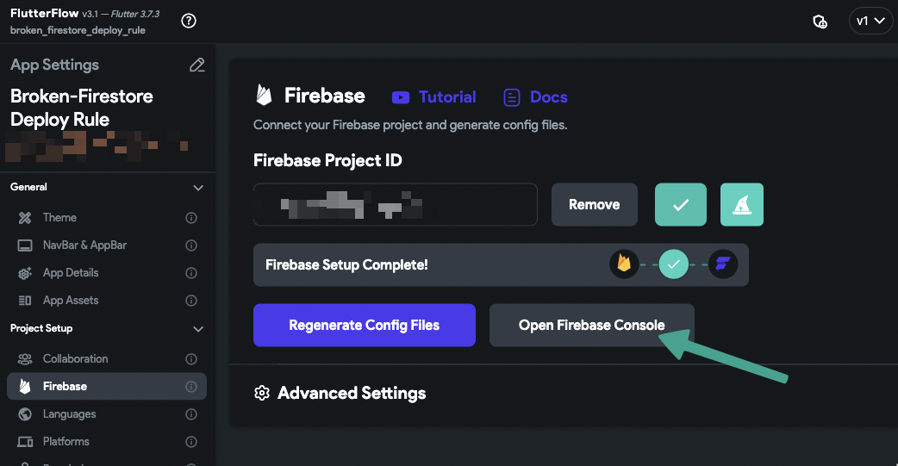The image size is (898, 466).
Task: Click the security shield icon in header
Action: tap(820, 22)
